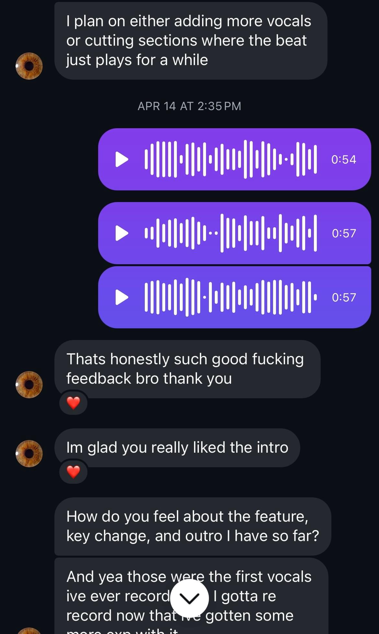The image size is (379, 634).
Task: Tap the 'I plan on either adding' message bubble
Action: tap(191, 41)
